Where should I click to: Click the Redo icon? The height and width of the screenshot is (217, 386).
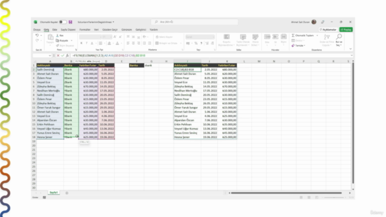coord(37,40)
